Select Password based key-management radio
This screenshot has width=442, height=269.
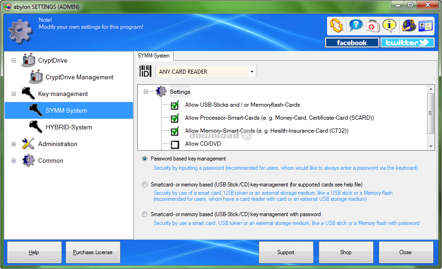[145, 159]
